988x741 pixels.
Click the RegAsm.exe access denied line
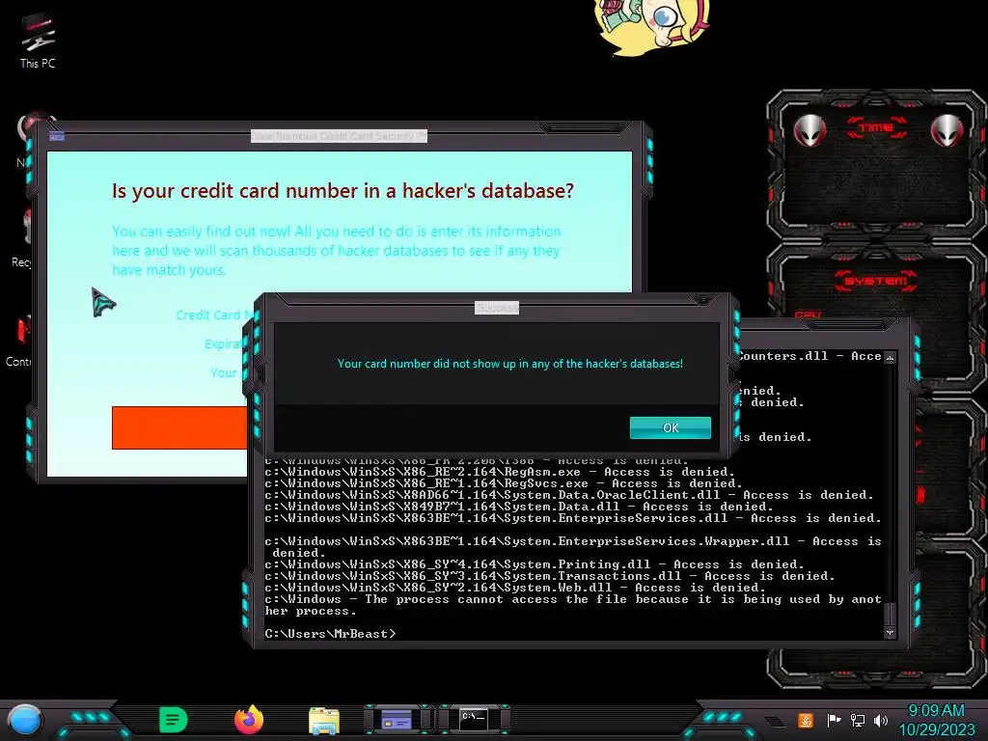[500, 471]
